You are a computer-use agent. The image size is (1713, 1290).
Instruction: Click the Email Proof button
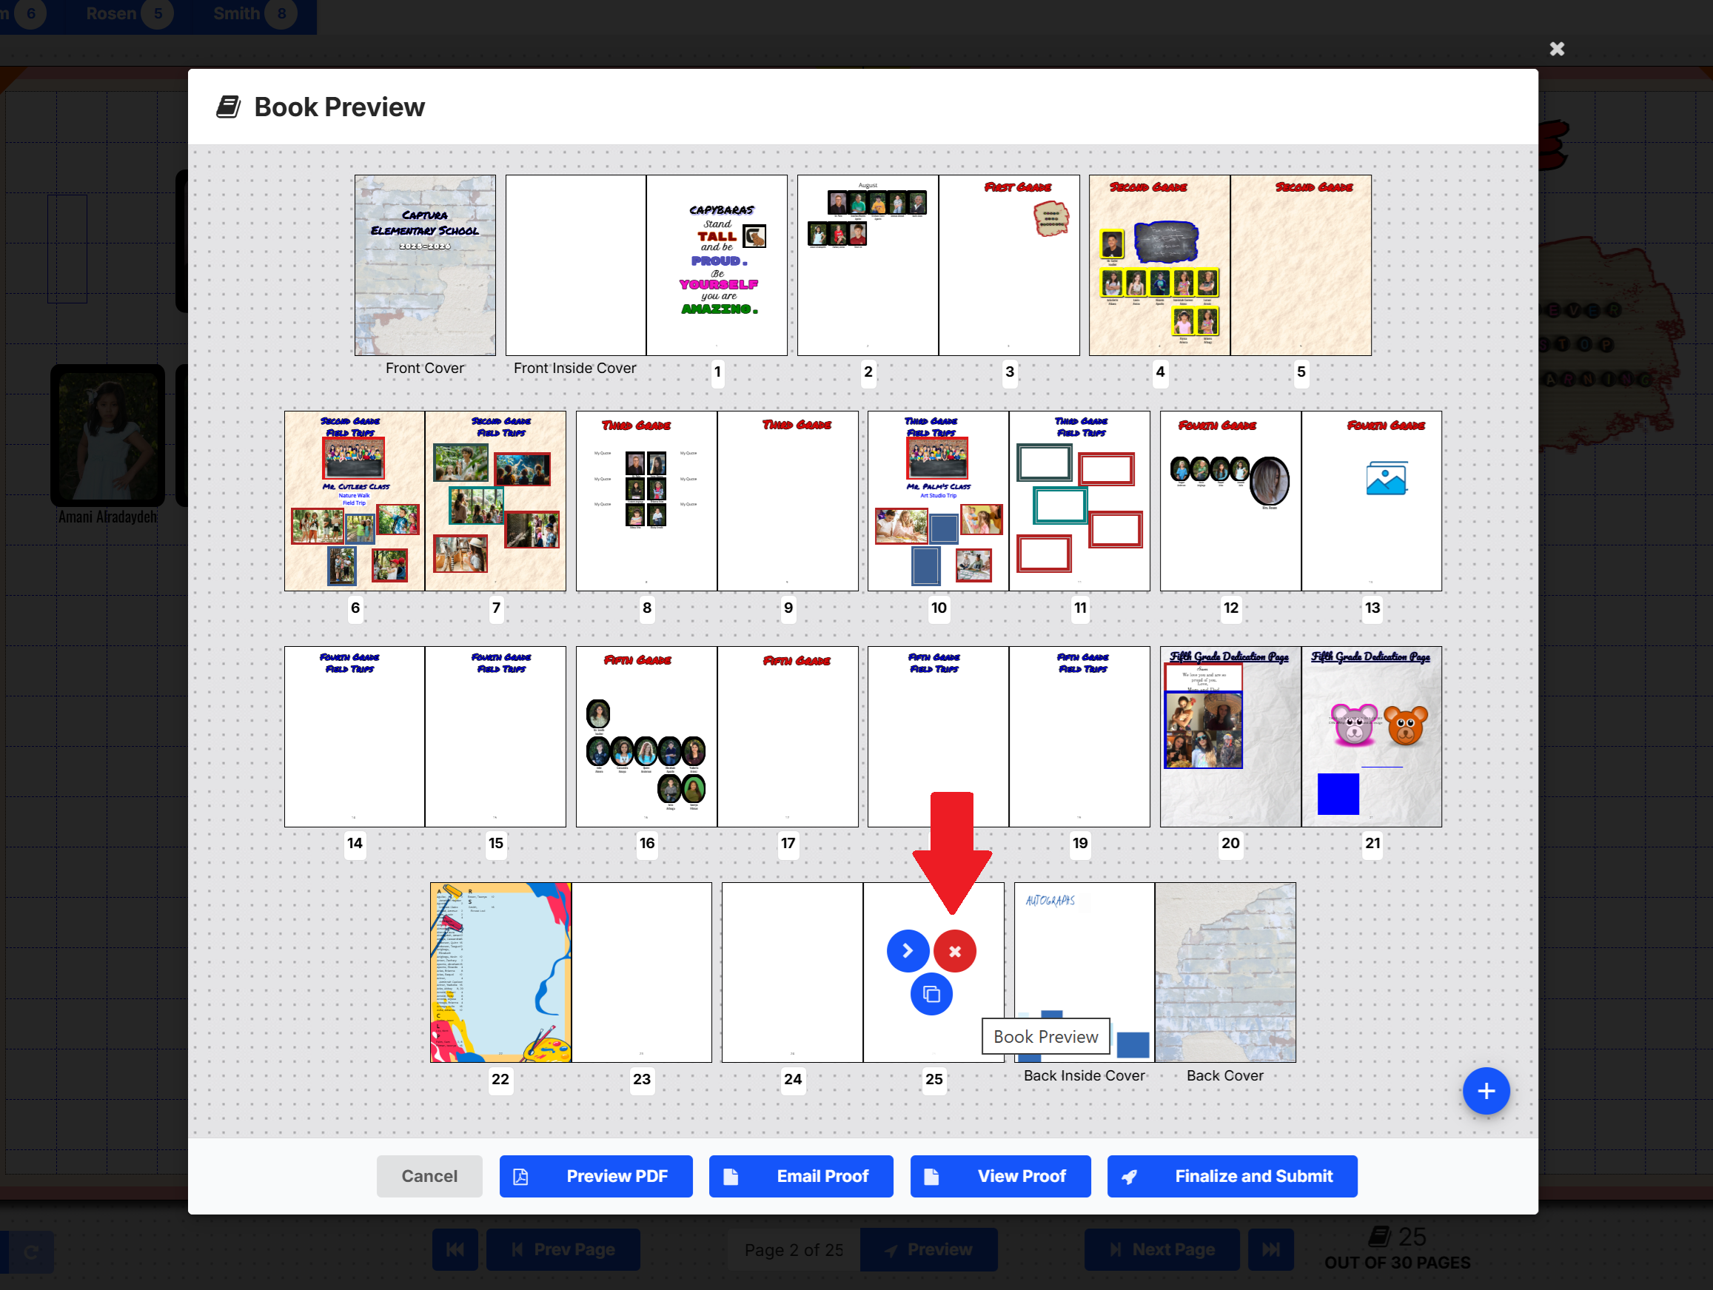[801, 1176]
